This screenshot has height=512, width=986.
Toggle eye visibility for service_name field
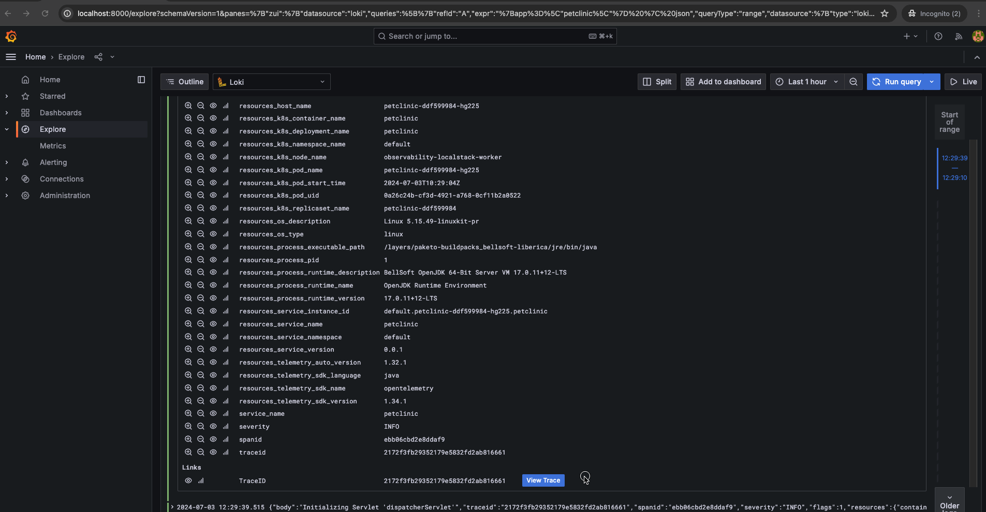[x=213, y=414]
